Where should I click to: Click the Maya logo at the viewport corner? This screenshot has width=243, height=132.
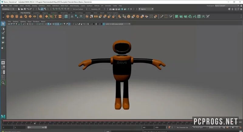point(3,117)
